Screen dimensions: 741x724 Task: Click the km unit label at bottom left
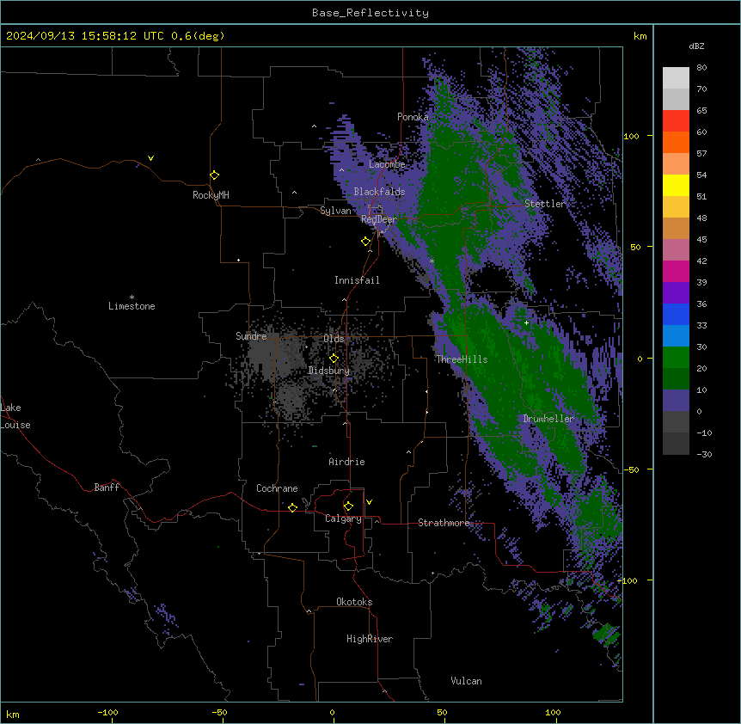pyautogui.click(x=13, y=714)
